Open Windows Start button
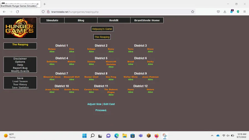 (x=84, y=136)
